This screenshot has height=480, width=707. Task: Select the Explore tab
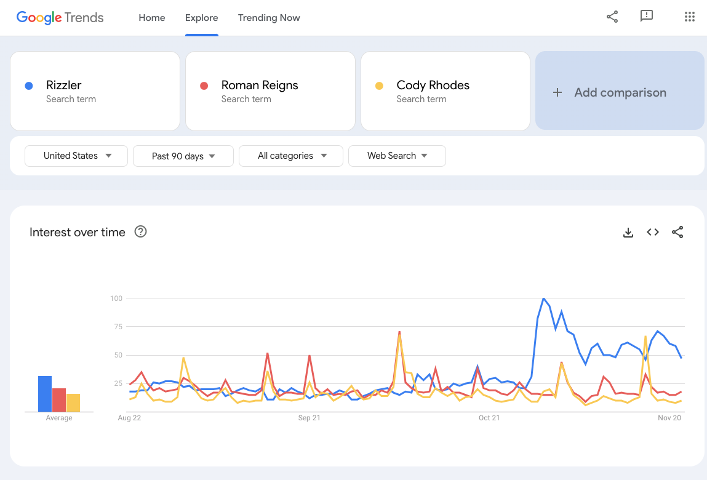[x=202, y=18]
